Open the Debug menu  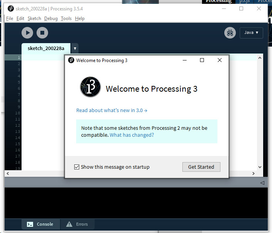pyautogui.click(x=51, y=18)
